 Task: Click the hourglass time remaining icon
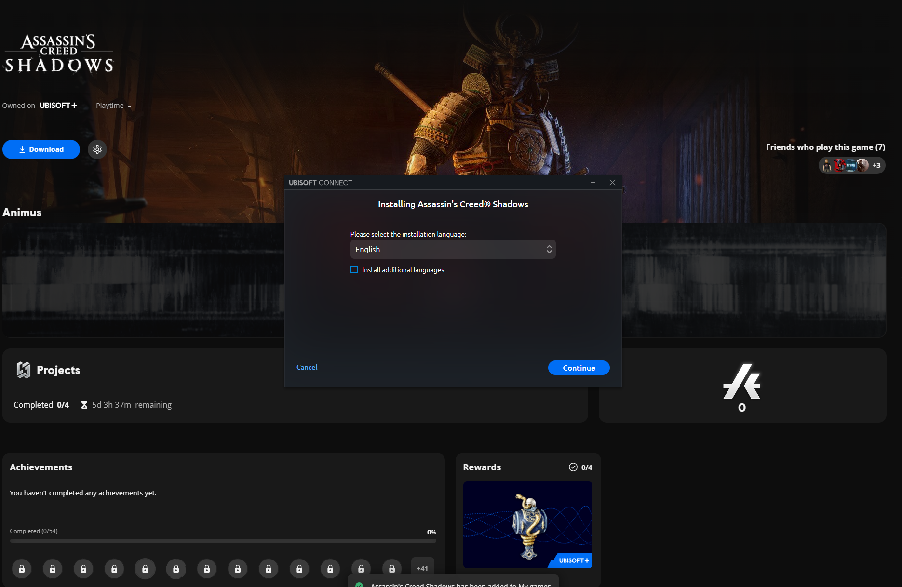[84, 405]
